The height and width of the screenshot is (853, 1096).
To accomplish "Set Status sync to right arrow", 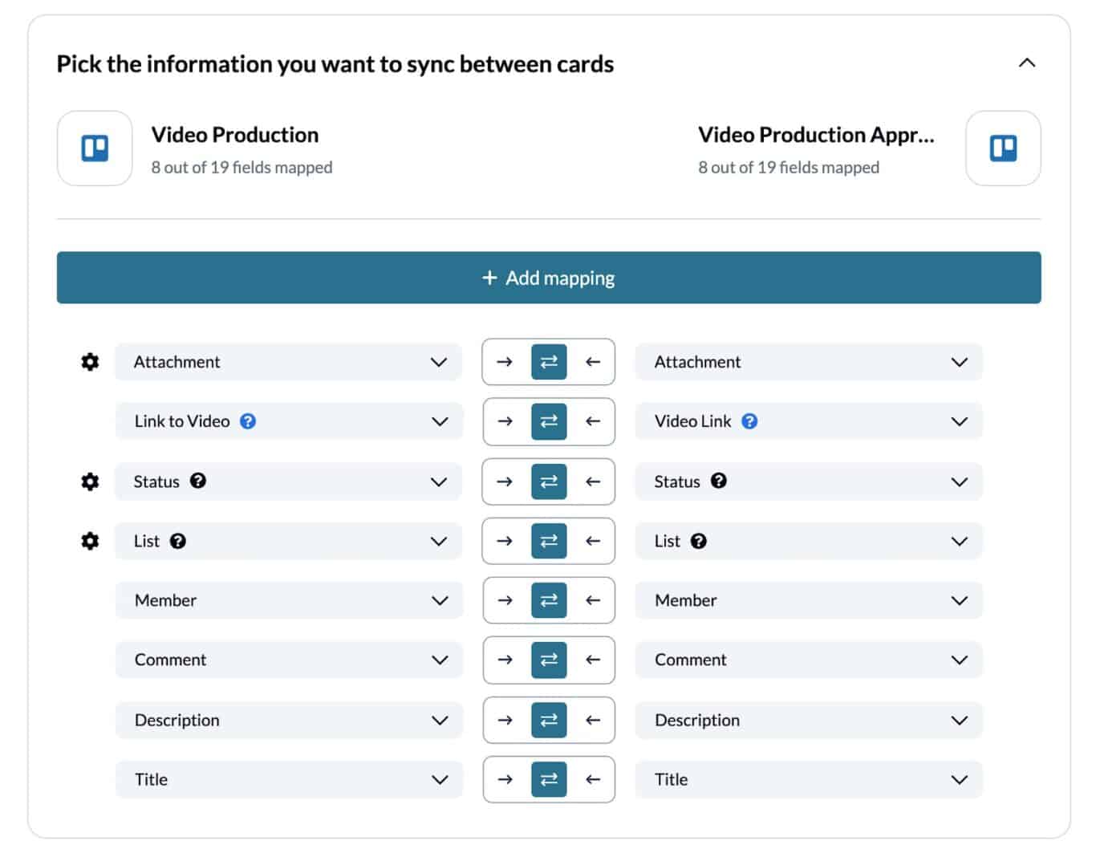I will [x=505, y=481].
